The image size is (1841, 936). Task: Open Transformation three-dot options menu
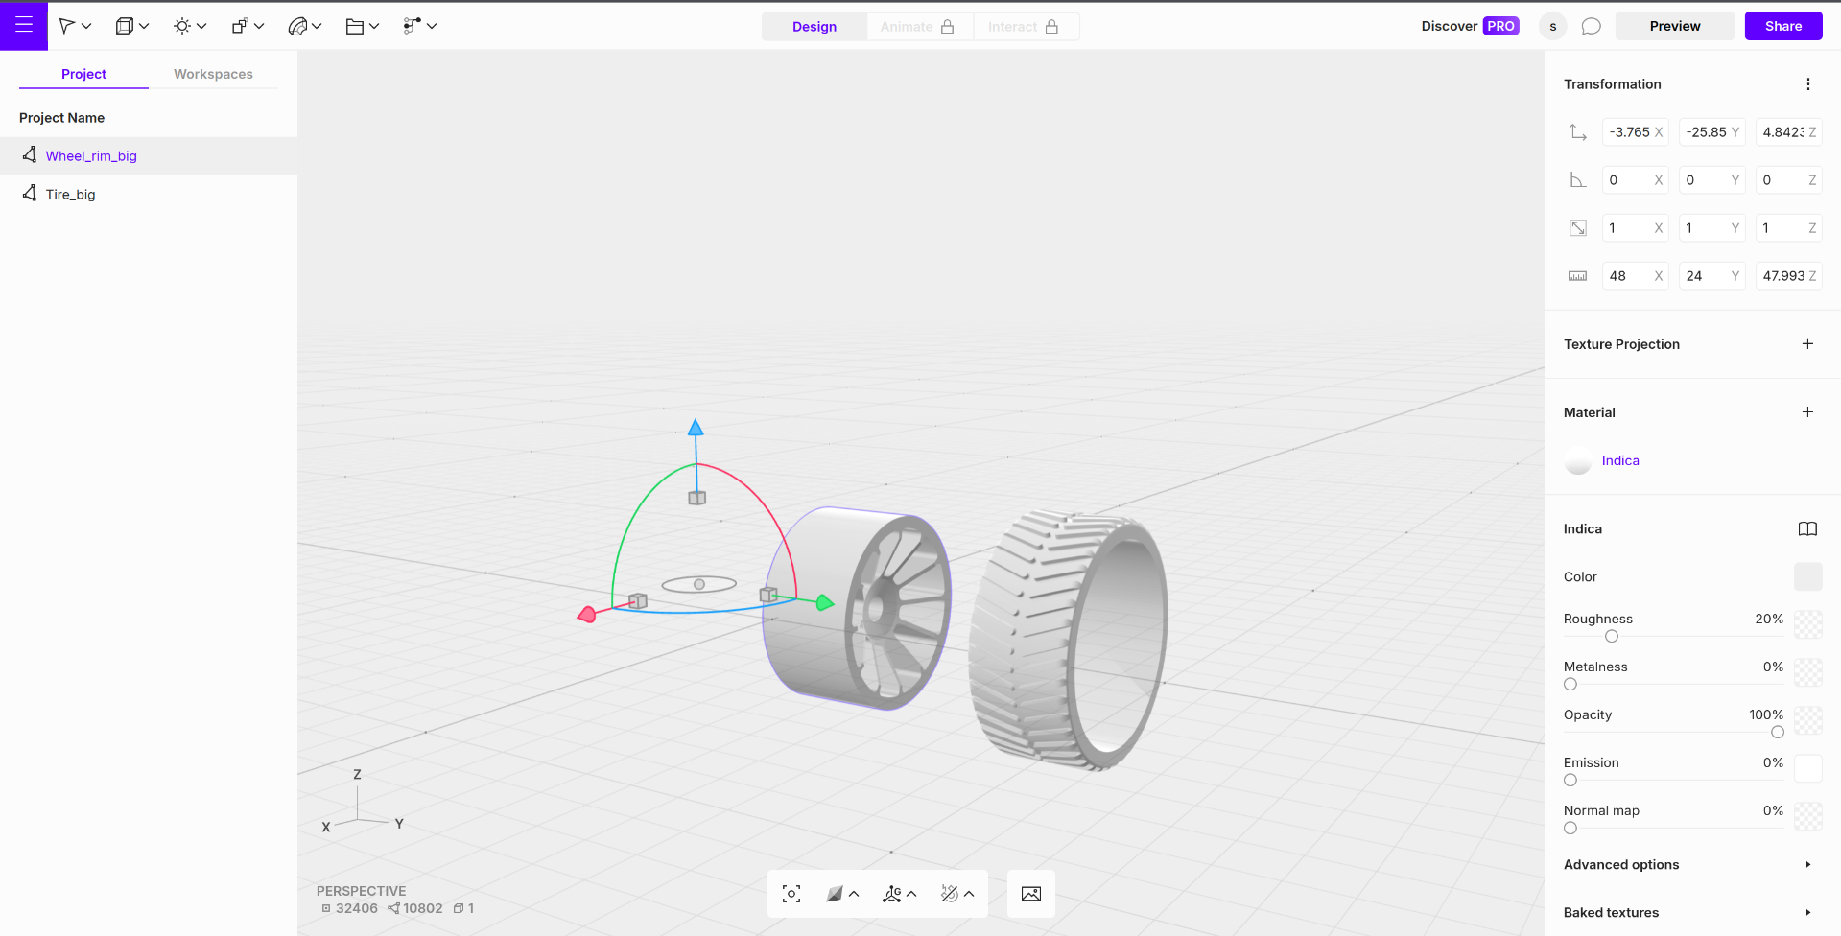click(1808, 84)
